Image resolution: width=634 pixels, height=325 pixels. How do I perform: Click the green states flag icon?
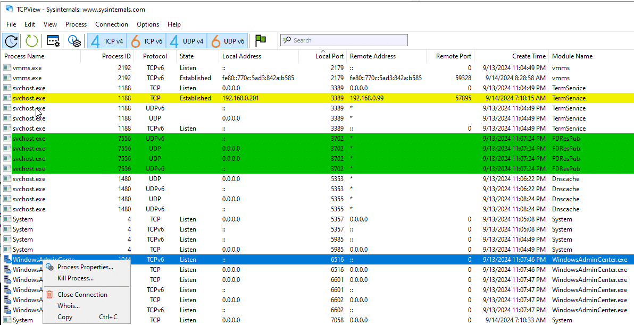coord(260,40)
